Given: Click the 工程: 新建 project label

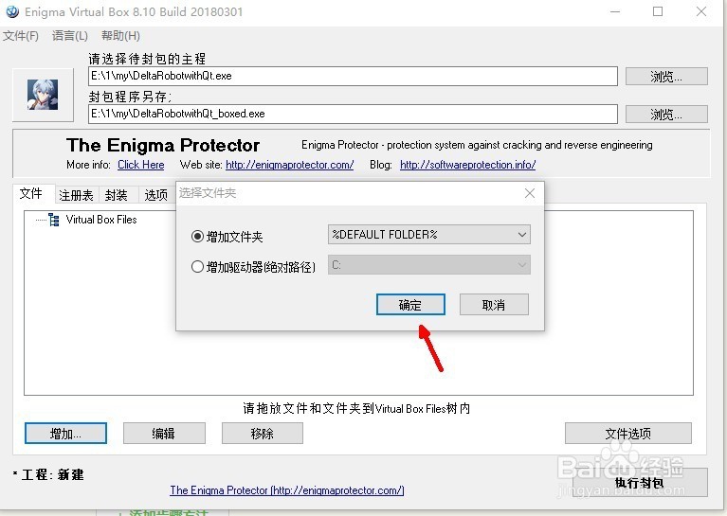Looking at the screenshot, I should click(48, 474).
